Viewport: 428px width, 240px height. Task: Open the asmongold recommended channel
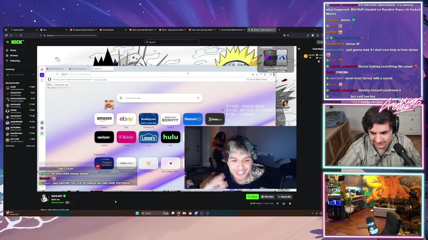pos(20,105)
